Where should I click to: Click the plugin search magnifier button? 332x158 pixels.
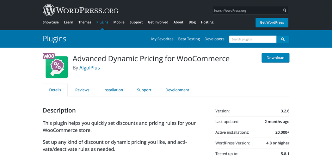tap(283, 39)
